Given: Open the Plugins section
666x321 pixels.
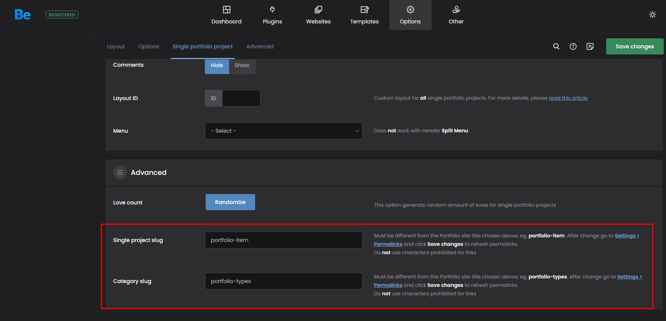Looking at the screenshot, I should point(272,15).
